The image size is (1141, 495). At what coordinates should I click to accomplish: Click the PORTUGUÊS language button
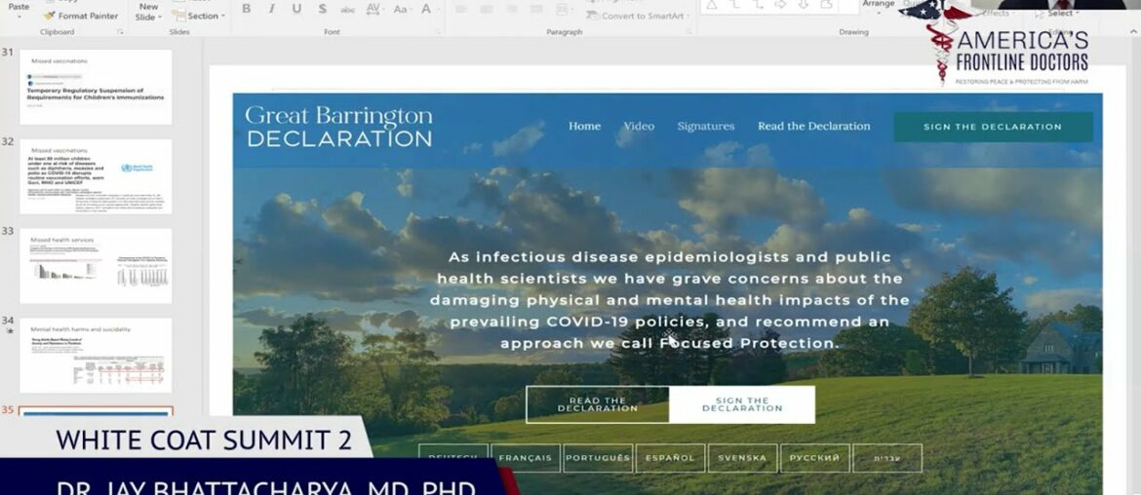[598, 459]
